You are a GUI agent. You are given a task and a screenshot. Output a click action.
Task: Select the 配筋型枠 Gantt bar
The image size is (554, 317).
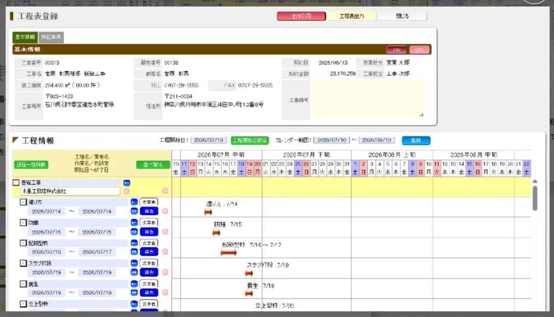(x=228, y=253)
